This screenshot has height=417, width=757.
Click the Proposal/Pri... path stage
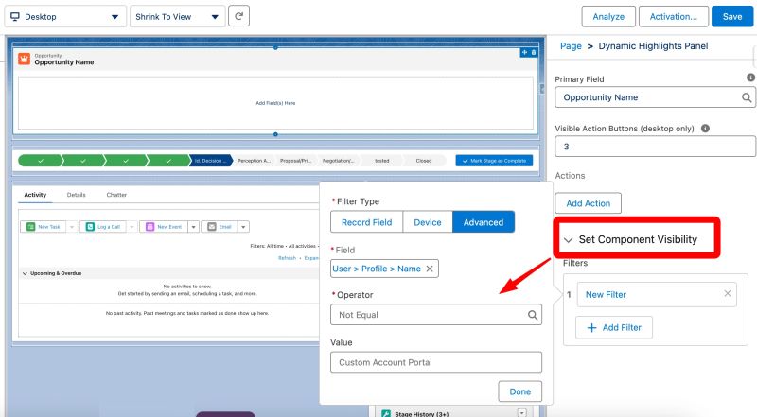click(x=296, y=161)
